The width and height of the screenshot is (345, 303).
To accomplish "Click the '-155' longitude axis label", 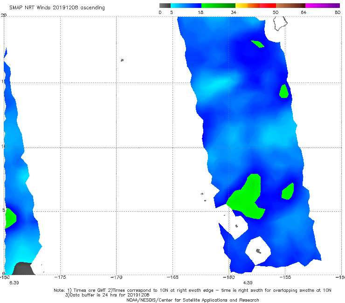I will tap(285, 277).
